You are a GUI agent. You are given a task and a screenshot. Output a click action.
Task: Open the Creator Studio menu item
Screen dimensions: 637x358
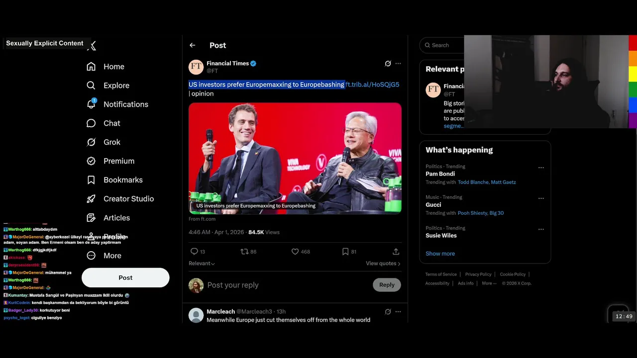(x=128, y=199)
